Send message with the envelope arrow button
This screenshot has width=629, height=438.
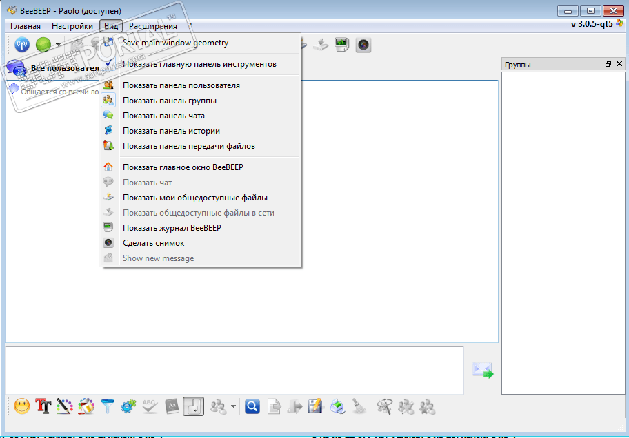(483, 371)
